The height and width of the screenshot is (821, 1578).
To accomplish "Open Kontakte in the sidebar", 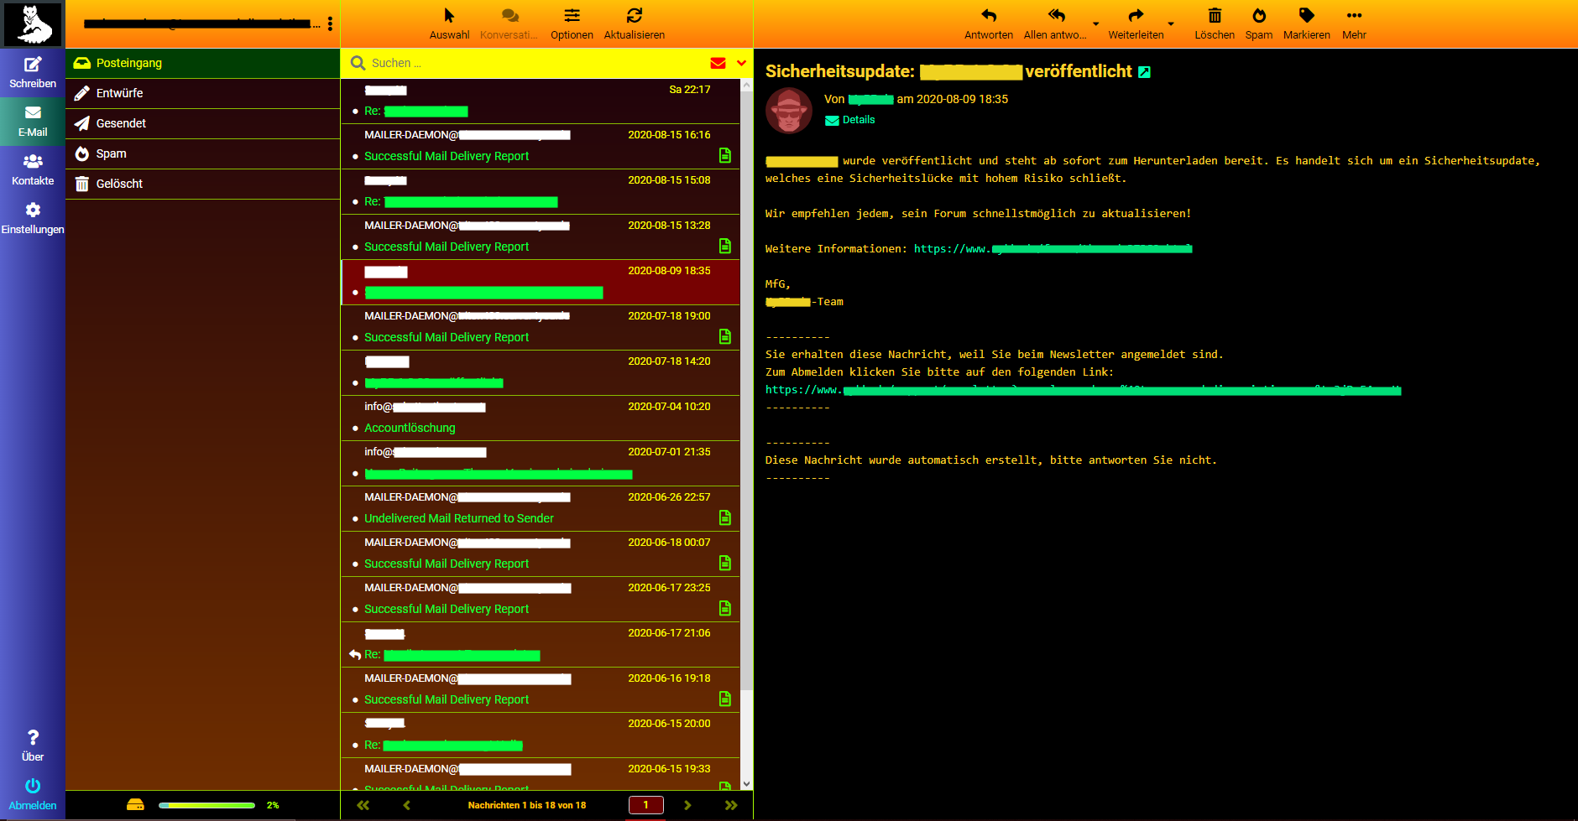I will coord(33,162).
